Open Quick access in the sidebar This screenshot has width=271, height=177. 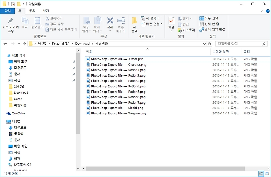(x=16, y=55)
